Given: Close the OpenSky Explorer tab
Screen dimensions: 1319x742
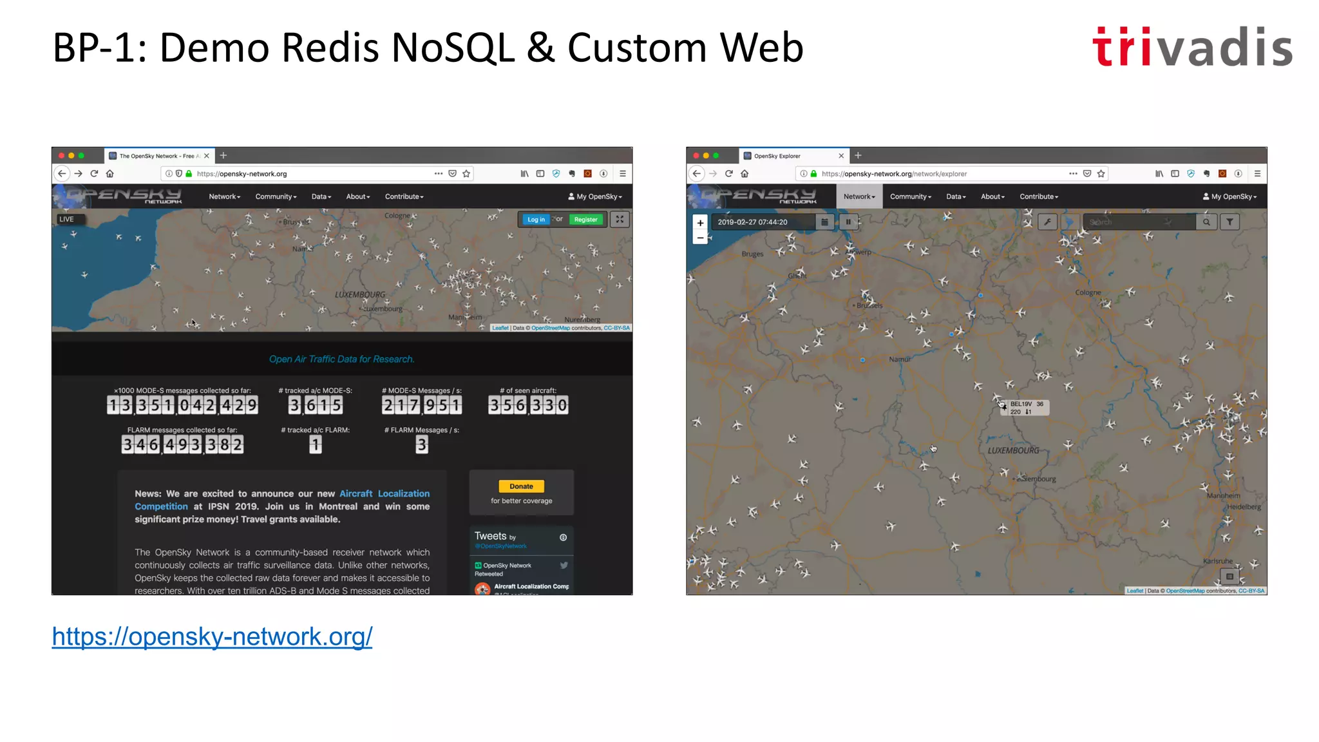Looking at the screenshot, I should pyautogui.click(x=841, y=156).
